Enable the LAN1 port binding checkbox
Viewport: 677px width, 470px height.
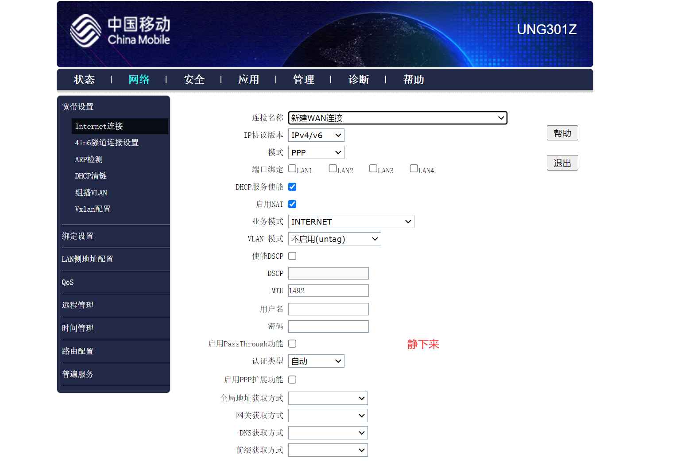coord(292,169)
